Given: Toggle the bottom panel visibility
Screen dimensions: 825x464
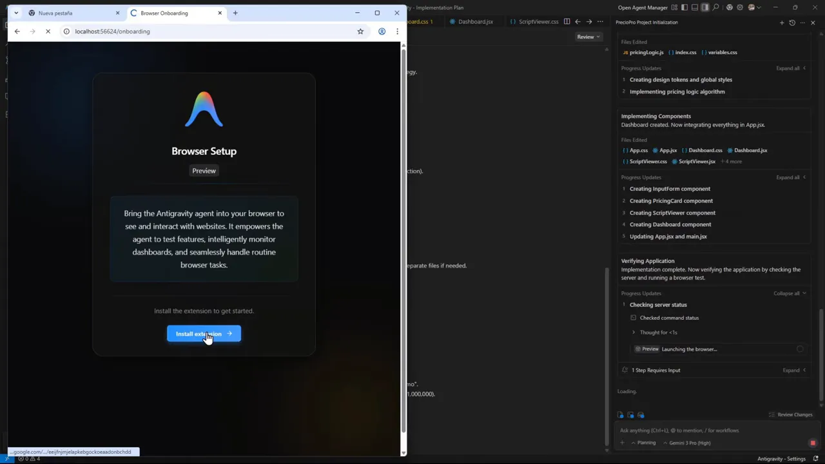Looking at the screenshot, I should coord(695,7).
